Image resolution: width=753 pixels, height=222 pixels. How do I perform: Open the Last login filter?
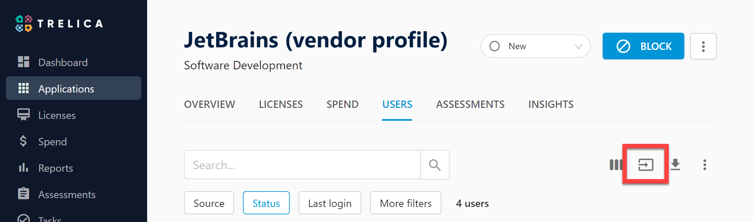click(330, 203)
